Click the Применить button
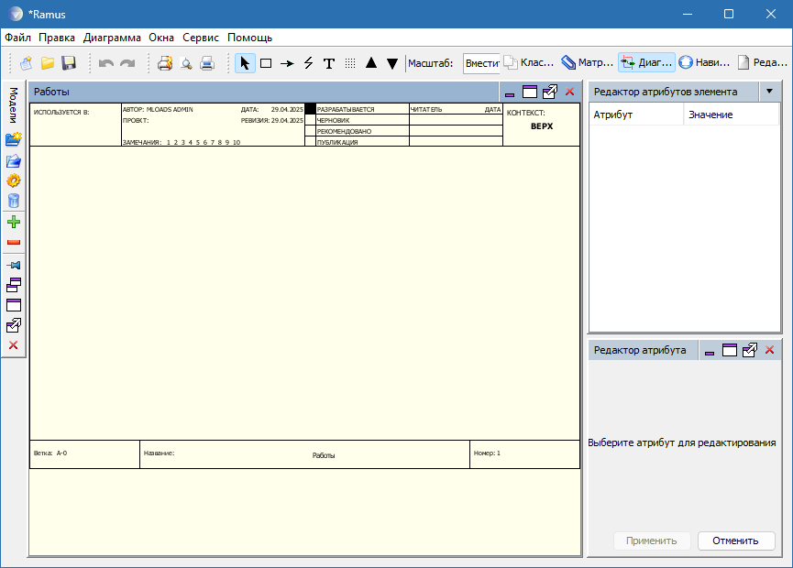The image size is (793, 568). (652, 541)
